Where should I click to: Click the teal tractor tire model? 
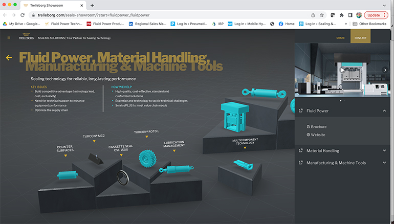(x=148, y=158)
